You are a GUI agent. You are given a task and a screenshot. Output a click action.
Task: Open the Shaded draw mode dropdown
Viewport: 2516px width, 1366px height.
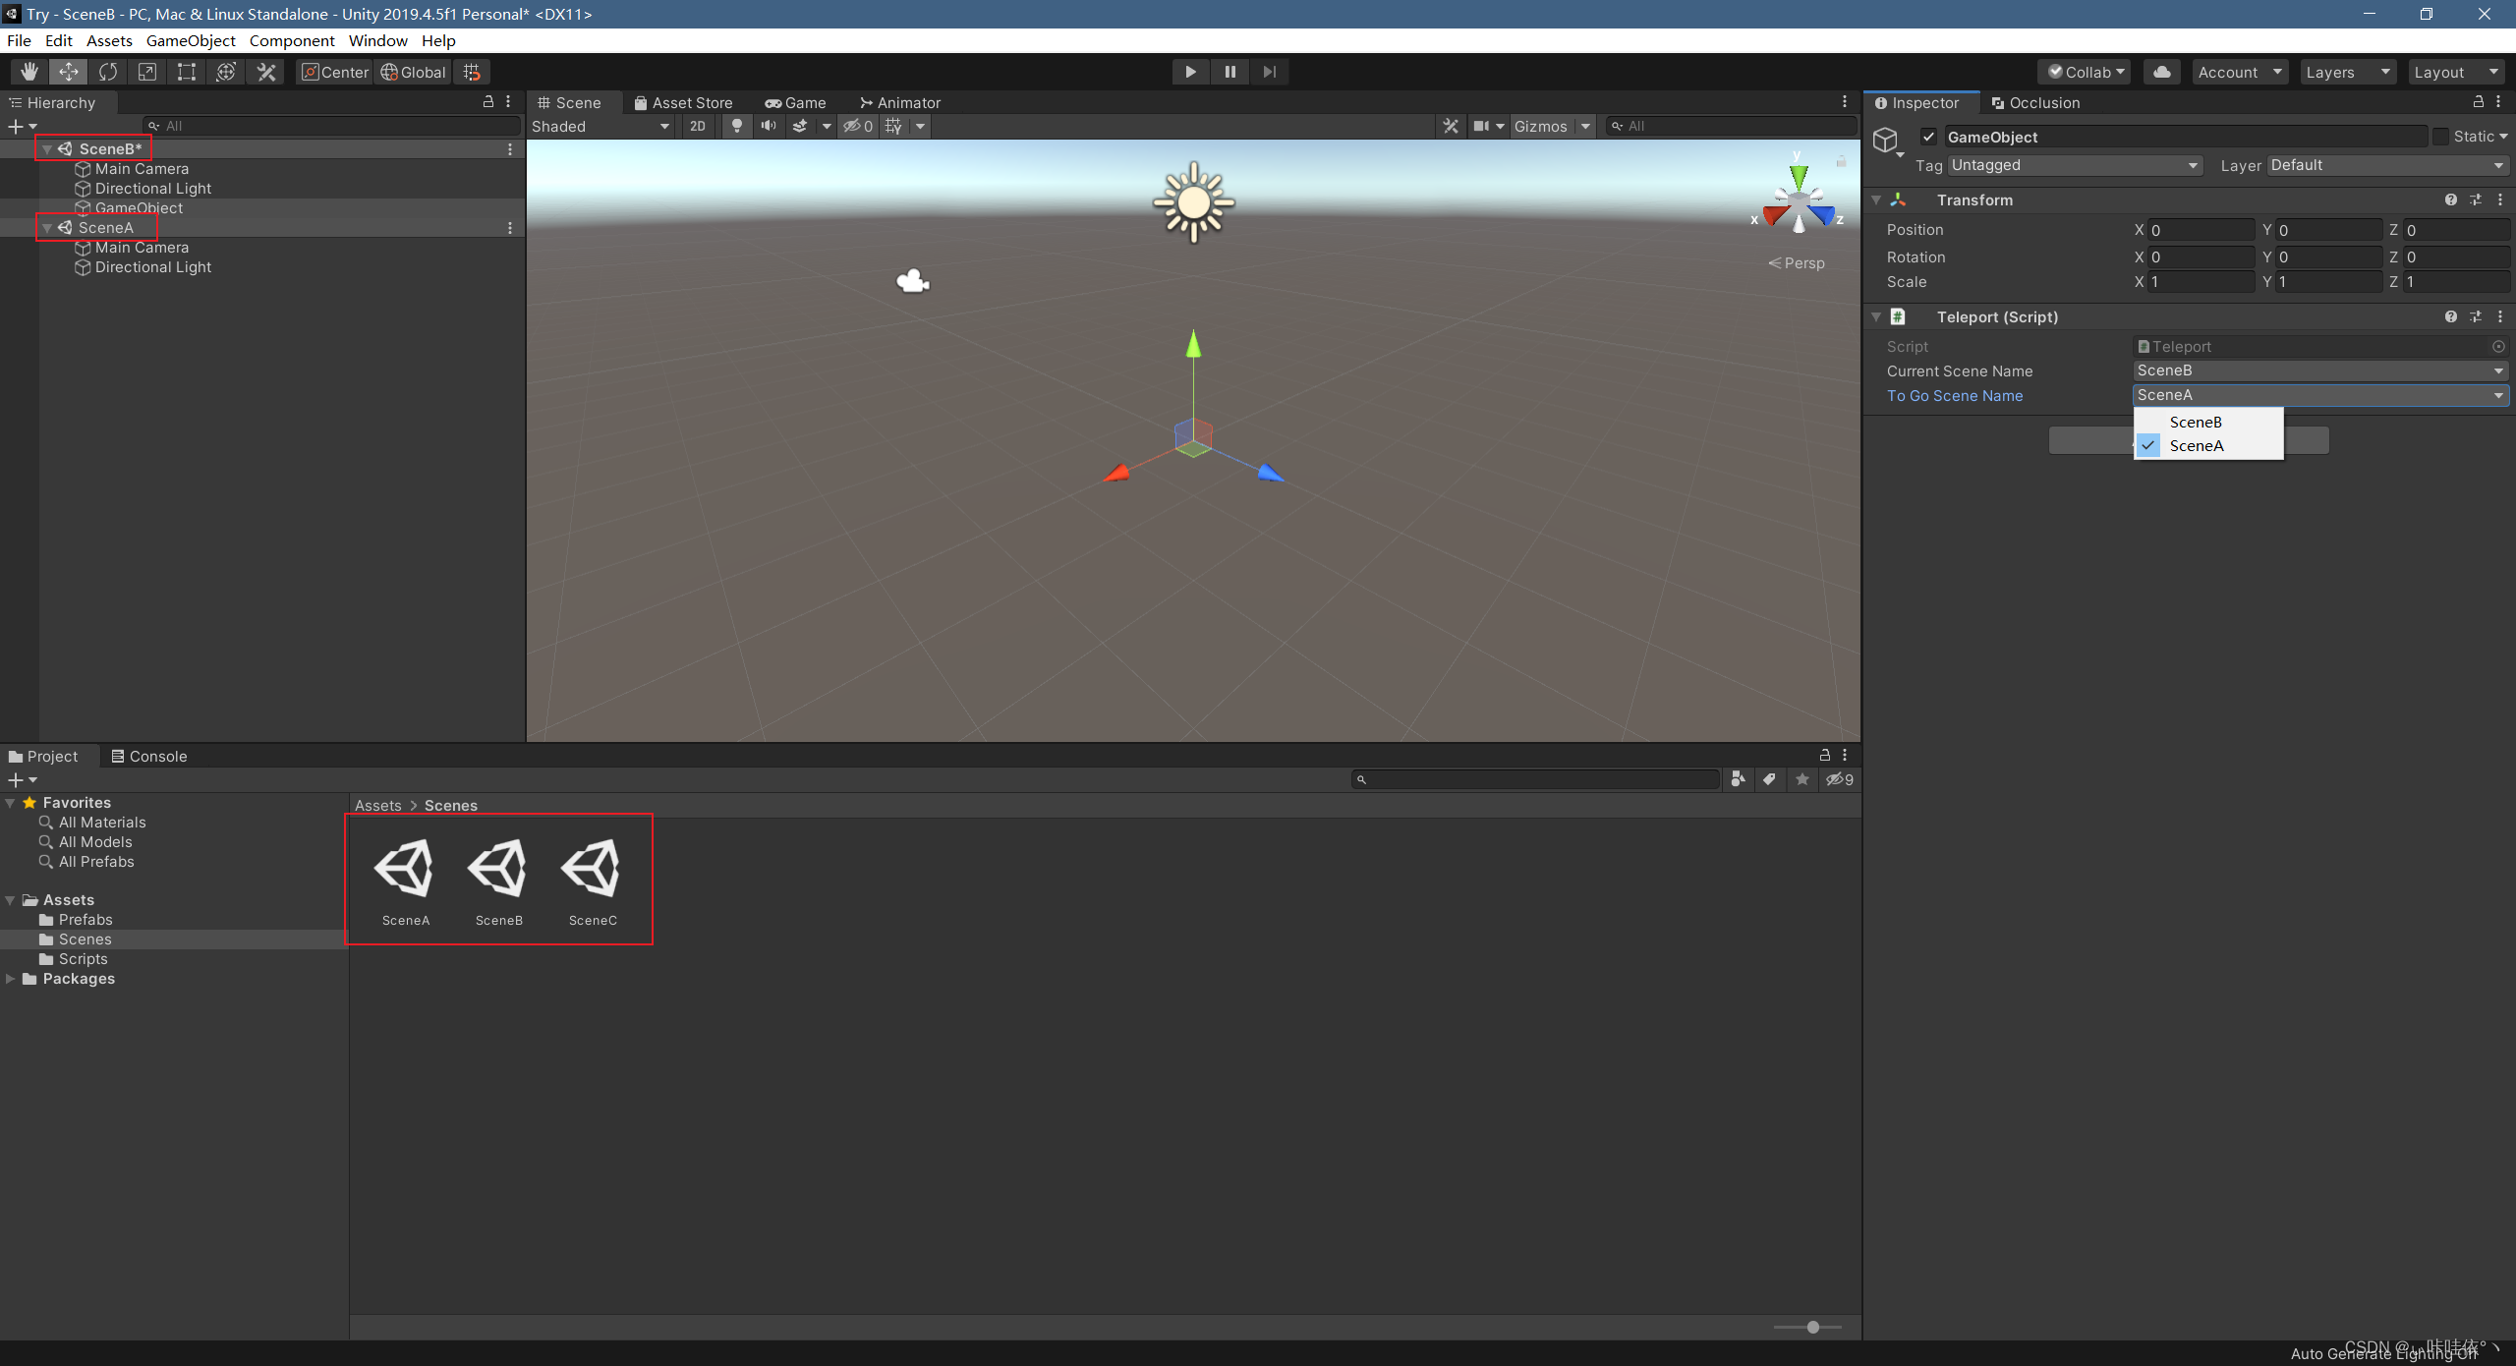point(600,126)
